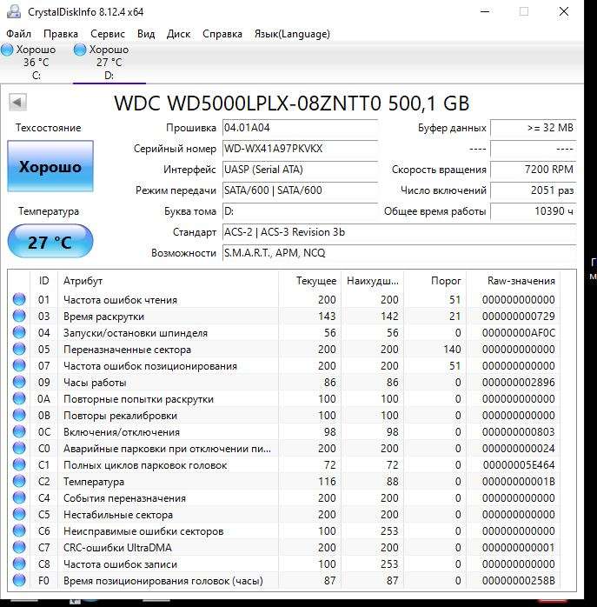The width and height of the screenshot is (597, 607).
Task: Click status orb for attribute 01
Action: tap(19, 299)
